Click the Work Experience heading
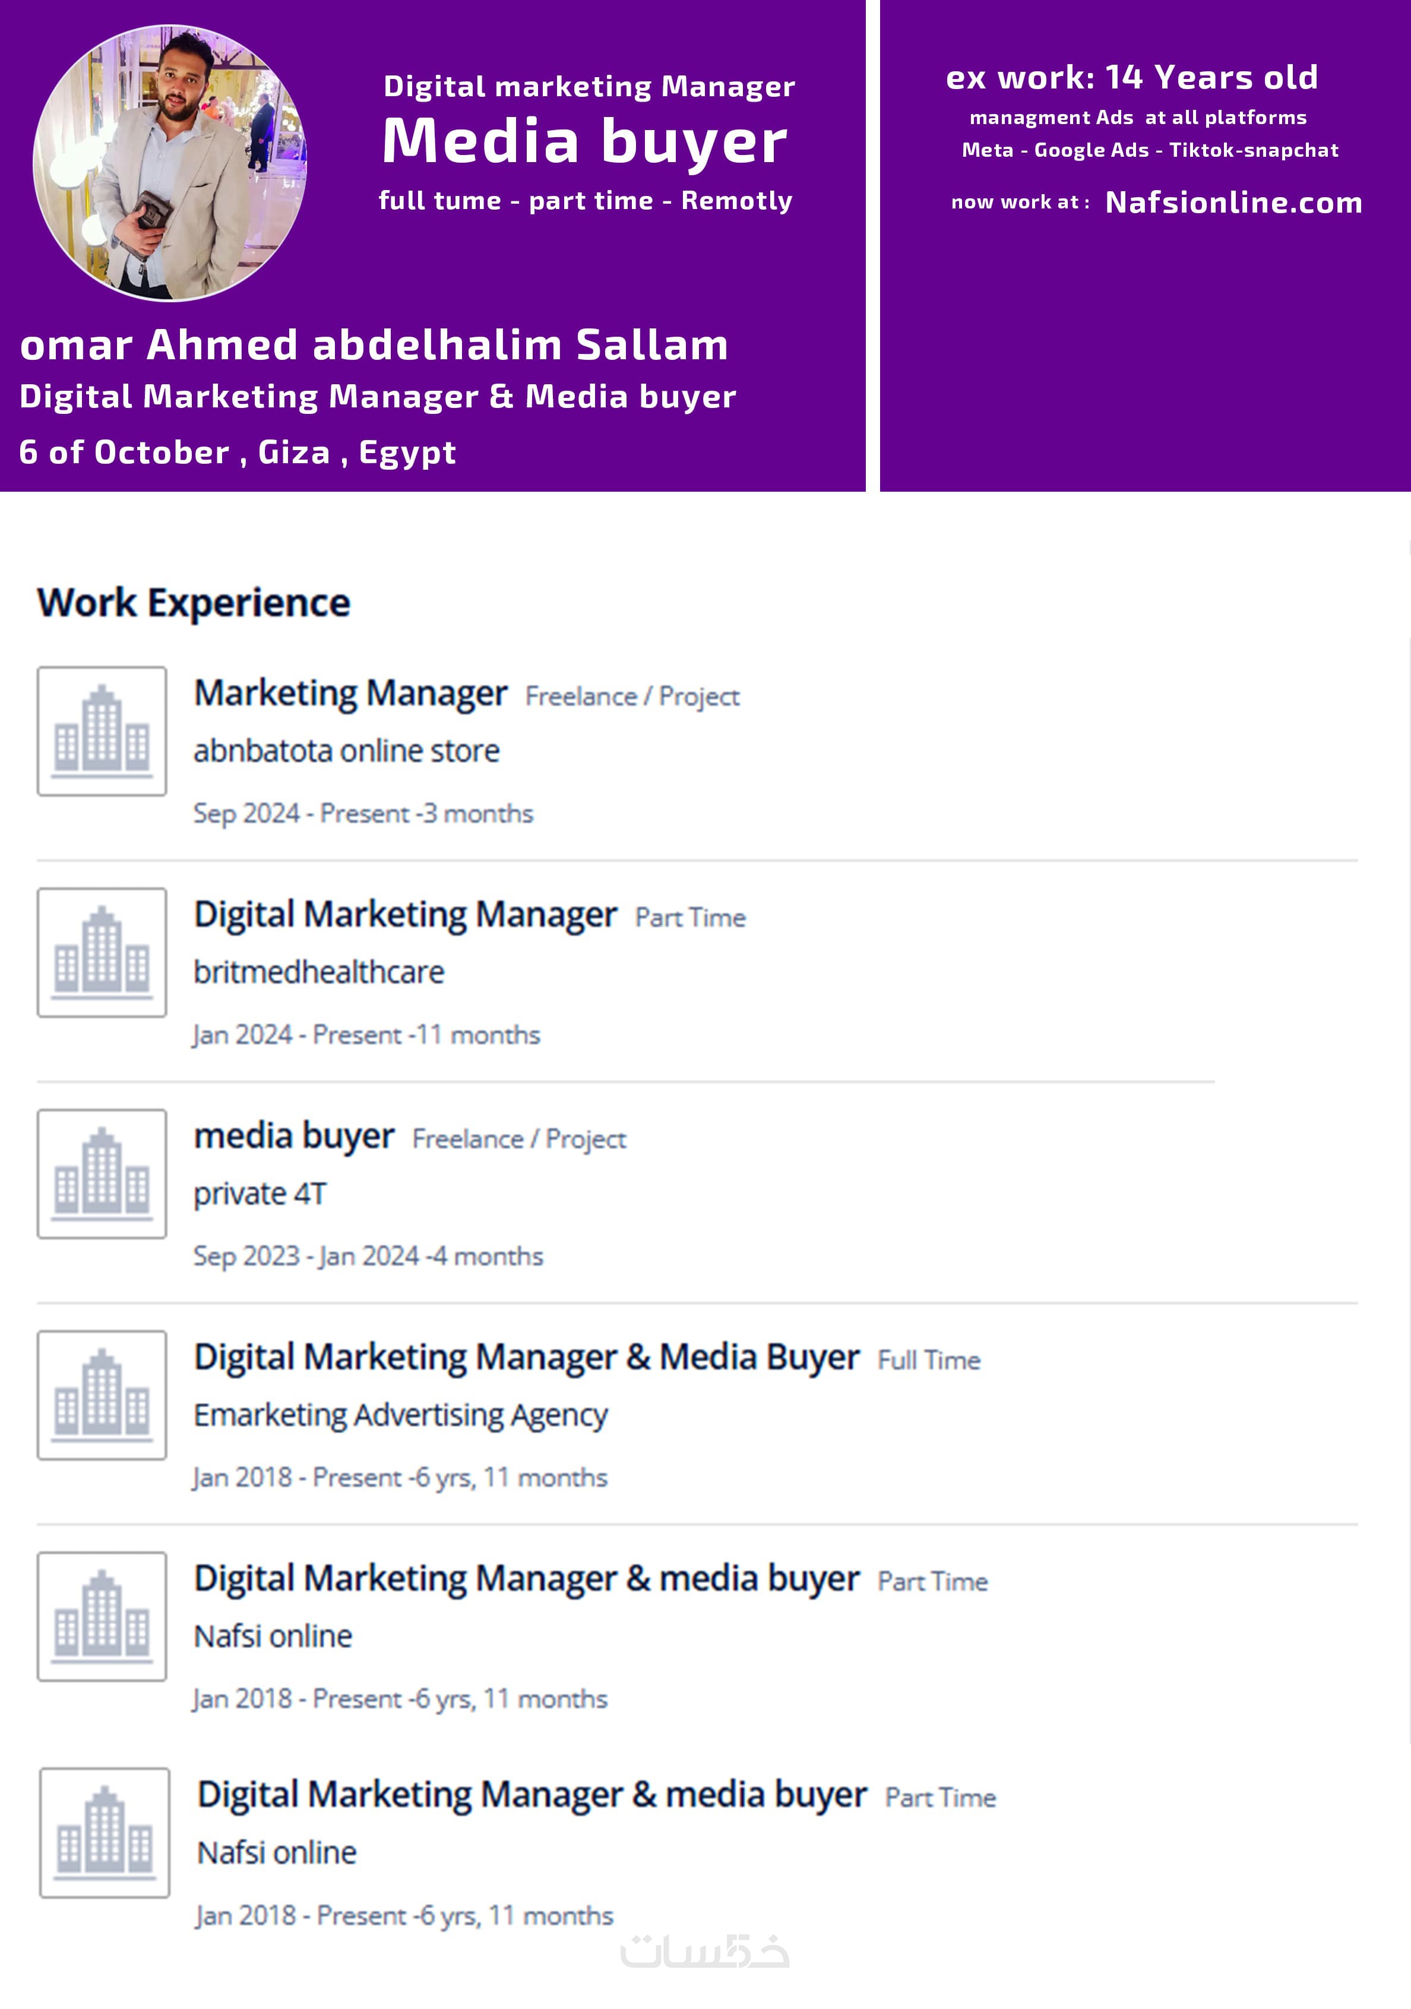 click(x=194, y=603)
